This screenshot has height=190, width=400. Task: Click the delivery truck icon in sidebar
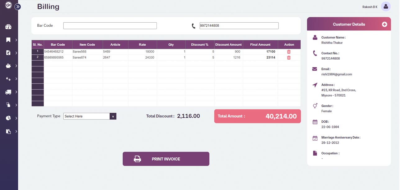tap(8, 92)
